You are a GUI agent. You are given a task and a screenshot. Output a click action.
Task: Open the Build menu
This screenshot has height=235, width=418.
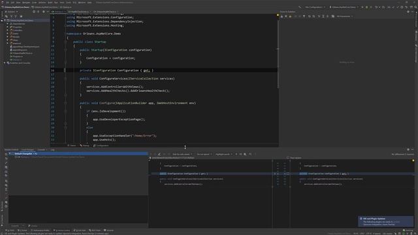tap(50, 3)
